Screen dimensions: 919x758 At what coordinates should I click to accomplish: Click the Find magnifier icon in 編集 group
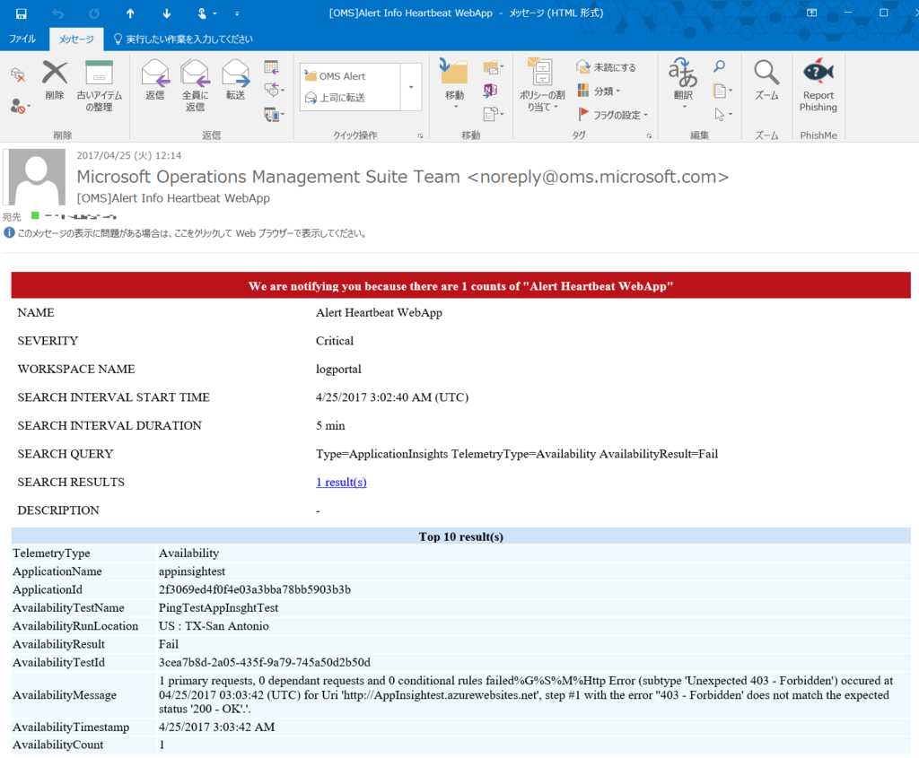pyautogui.click(x=719, y=66)
